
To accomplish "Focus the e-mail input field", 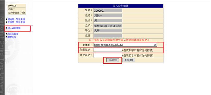I will (125, 45).
